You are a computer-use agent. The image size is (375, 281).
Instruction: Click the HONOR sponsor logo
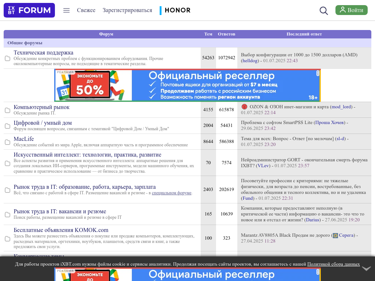[175, 10]
